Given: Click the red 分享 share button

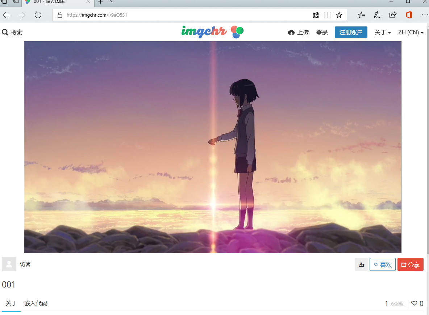Looking at the screenshot, I should pos(411,264).
